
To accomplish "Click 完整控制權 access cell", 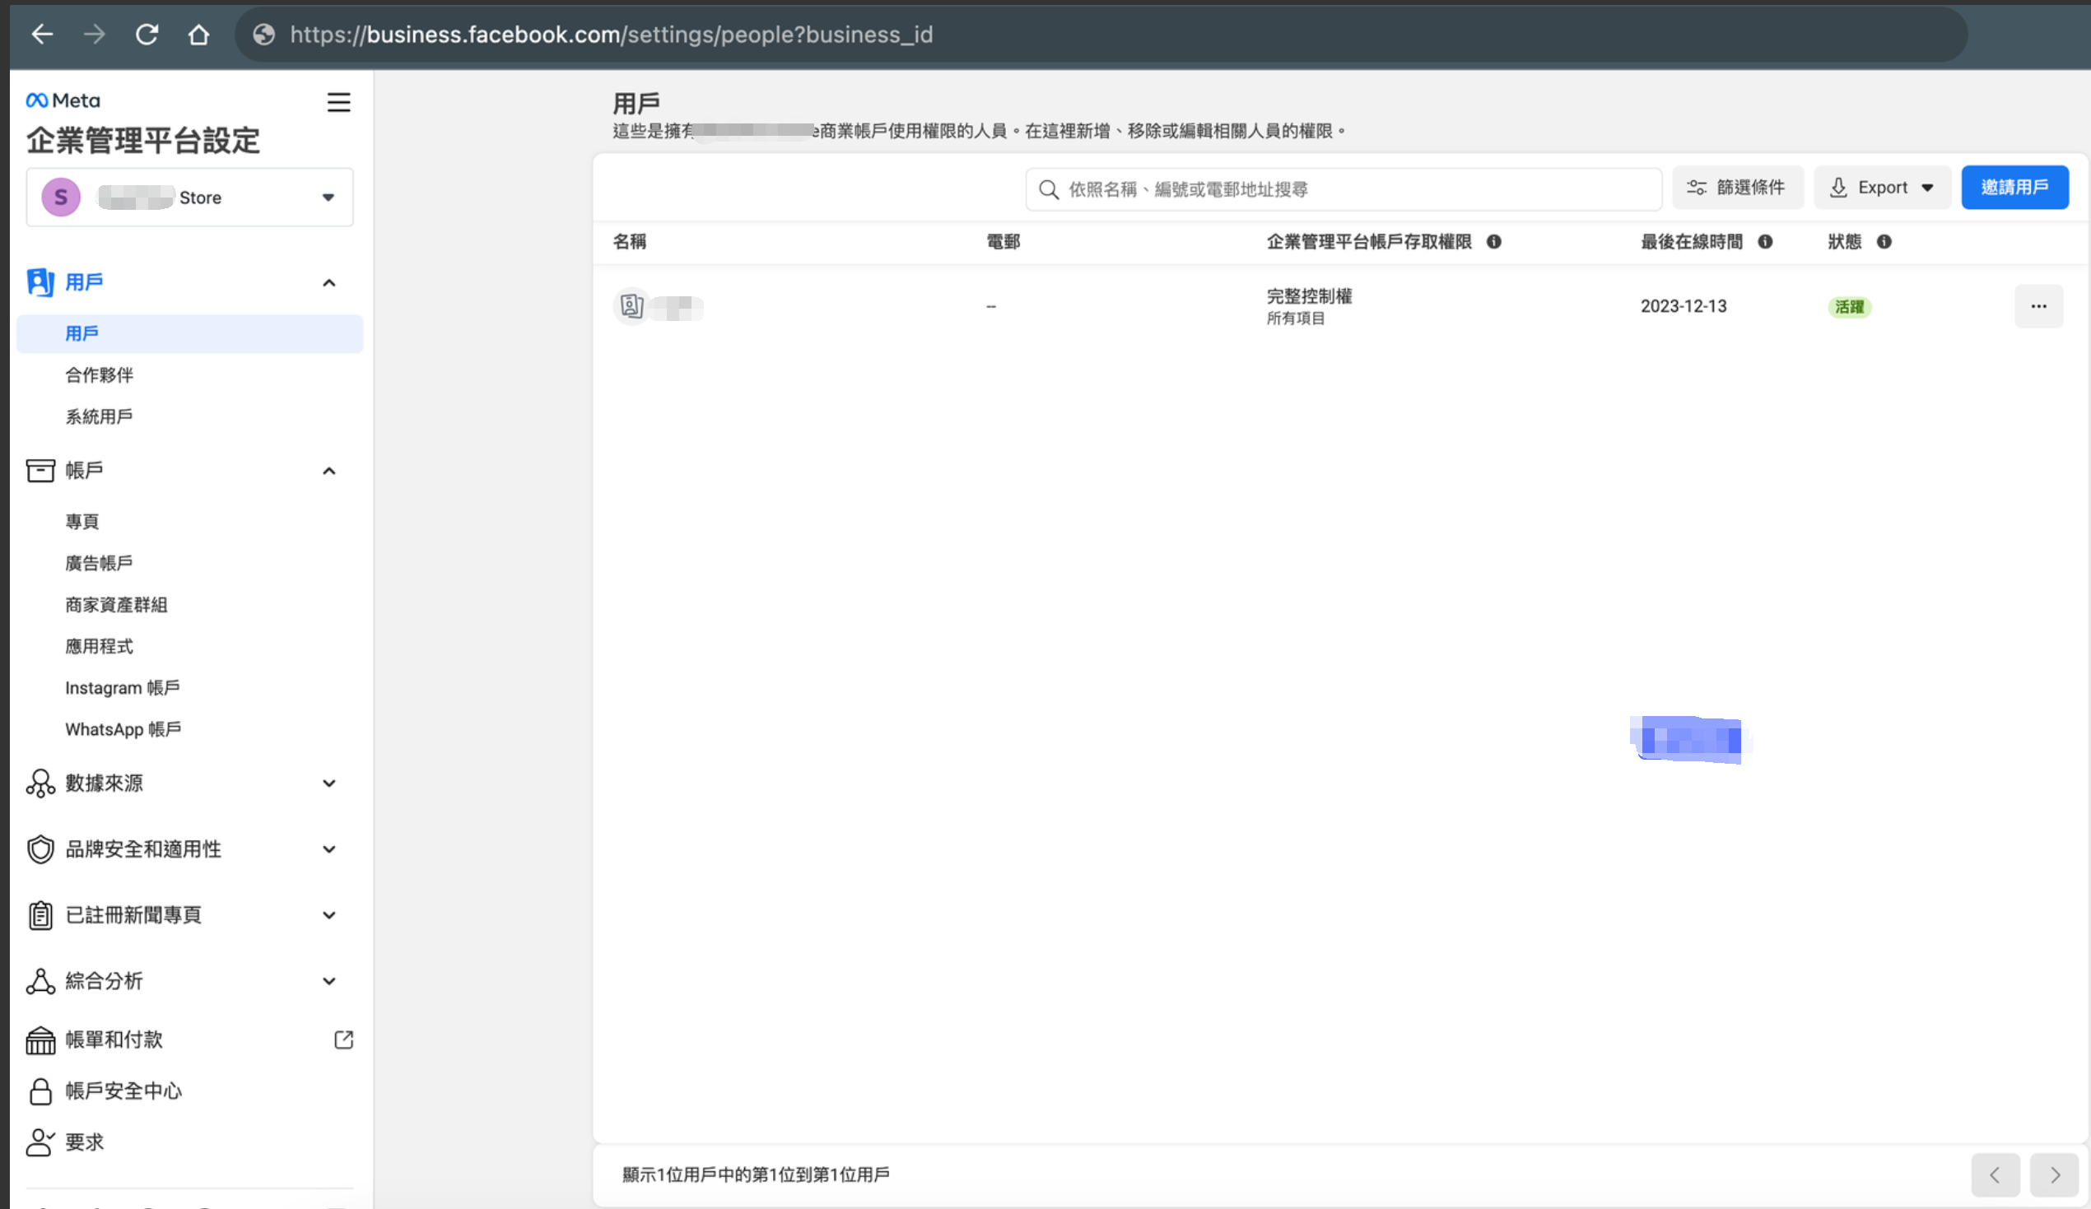I will 1310,305.
